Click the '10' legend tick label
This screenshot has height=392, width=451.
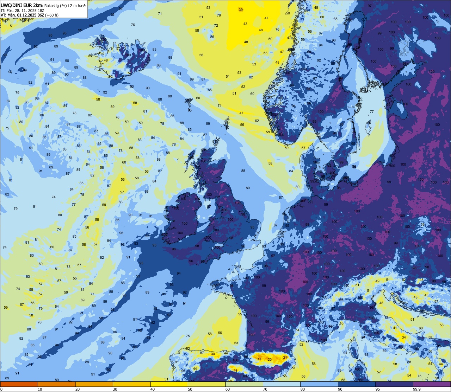click(40, 389)
